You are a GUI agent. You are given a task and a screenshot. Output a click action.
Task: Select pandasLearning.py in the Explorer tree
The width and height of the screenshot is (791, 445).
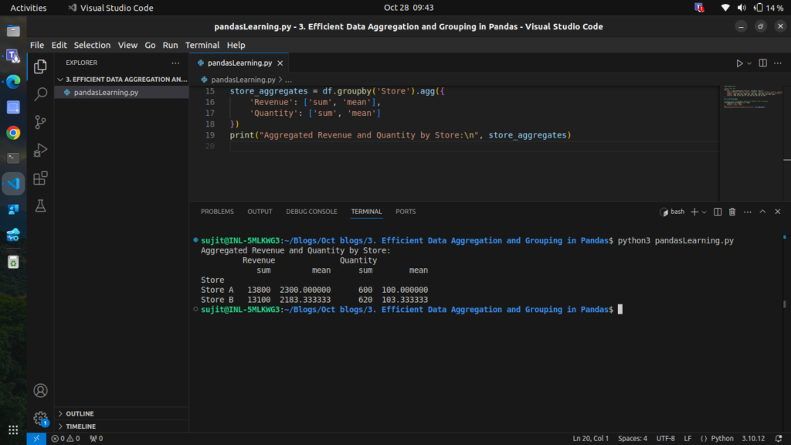point(106,93)
